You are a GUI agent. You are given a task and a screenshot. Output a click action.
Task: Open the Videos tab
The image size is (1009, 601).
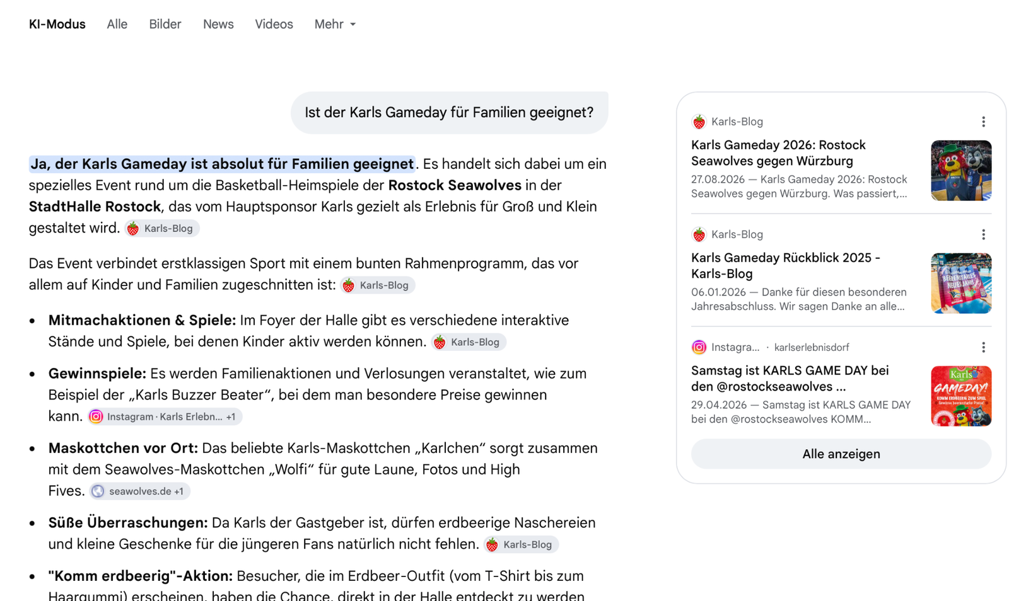274,25
